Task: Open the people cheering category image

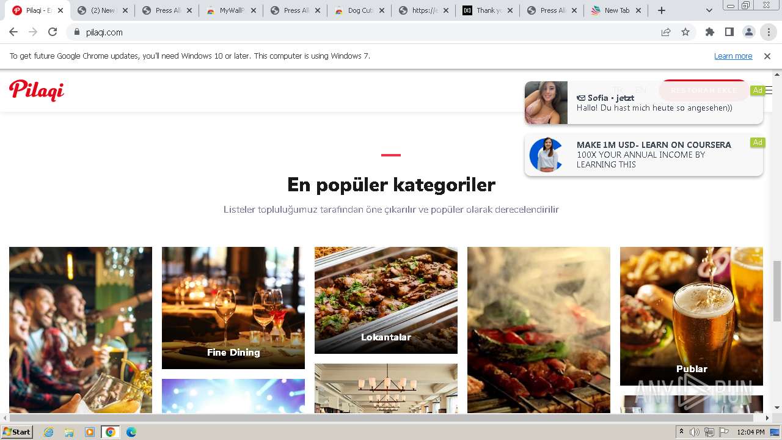Action: click(x=81, y=330)
